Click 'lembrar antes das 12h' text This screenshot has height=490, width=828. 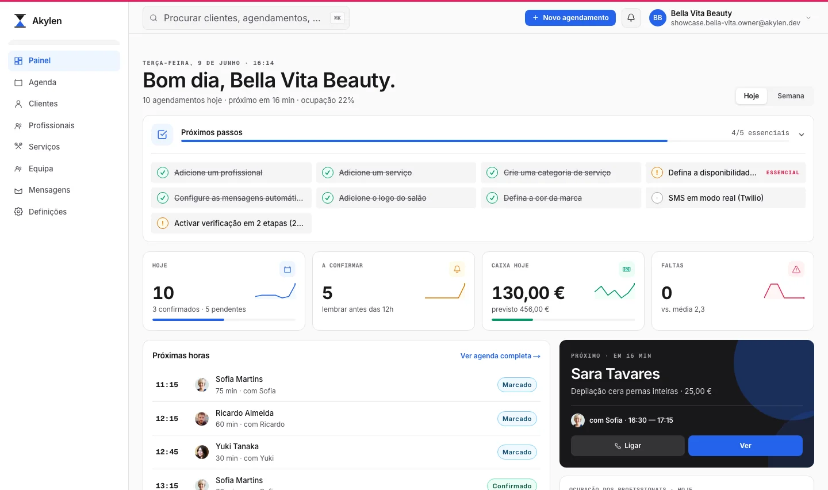[358, 309]
